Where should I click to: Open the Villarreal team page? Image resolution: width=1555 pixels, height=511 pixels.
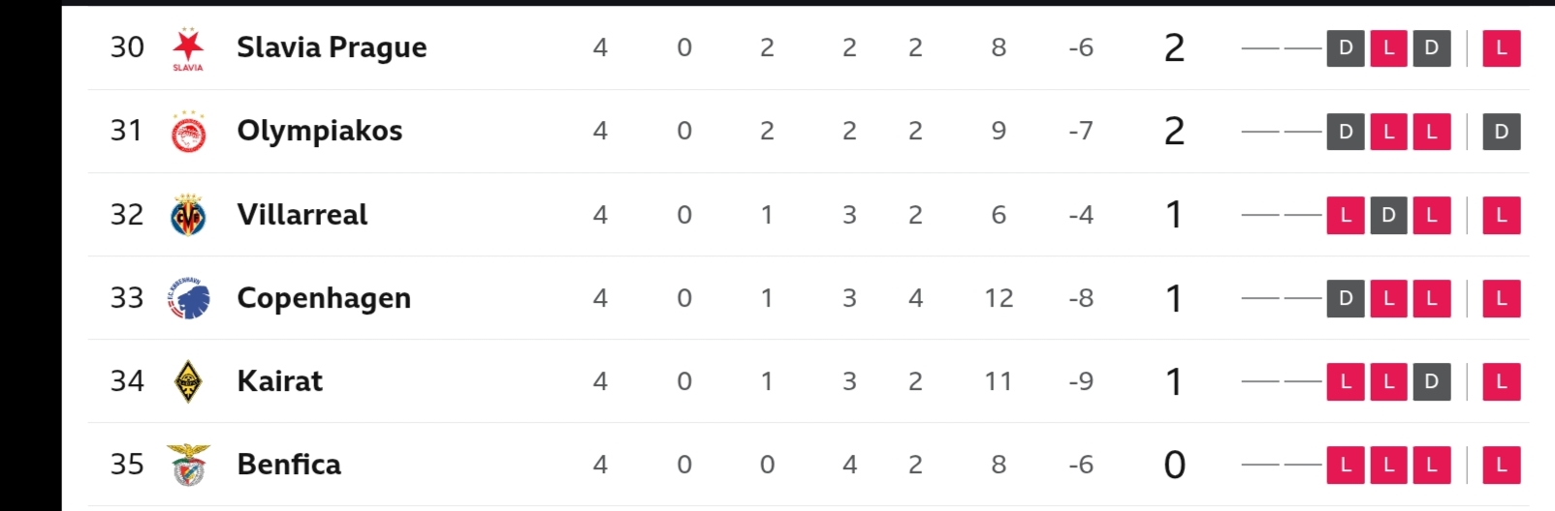point(301,214)
